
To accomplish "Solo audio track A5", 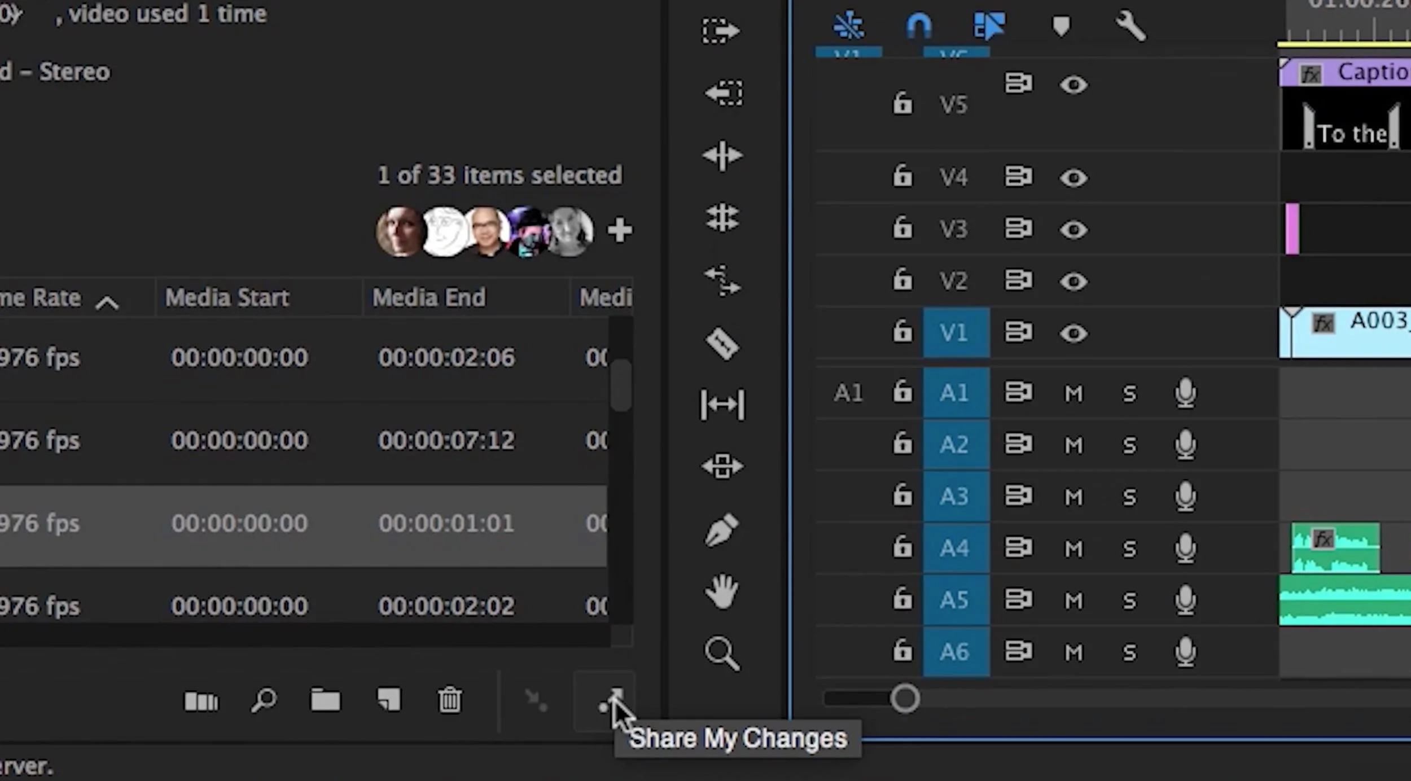I will 1129,600.
